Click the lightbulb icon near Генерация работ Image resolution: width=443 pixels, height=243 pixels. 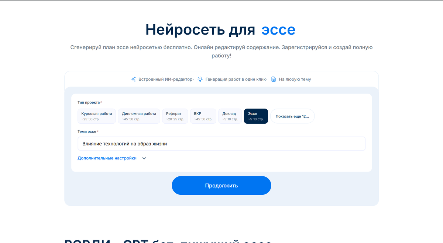click(x=200, y=79)
